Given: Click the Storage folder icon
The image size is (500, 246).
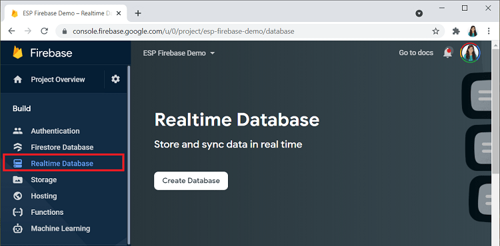Looking at the screenshot, I should (18, 180).
